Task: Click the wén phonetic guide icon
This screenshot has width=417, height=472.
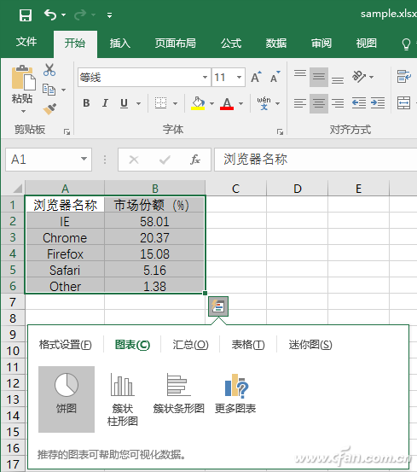Action: click(x=264, y=103)
